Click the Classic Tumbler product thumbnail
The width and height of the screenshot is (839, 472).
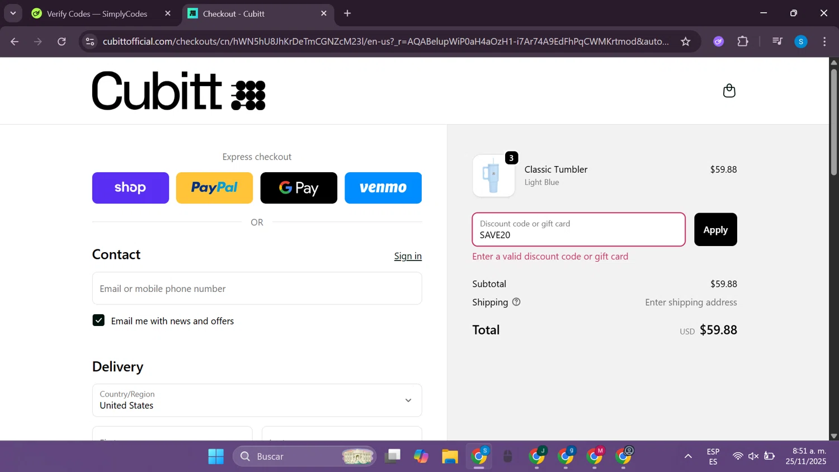pos(493,176)
